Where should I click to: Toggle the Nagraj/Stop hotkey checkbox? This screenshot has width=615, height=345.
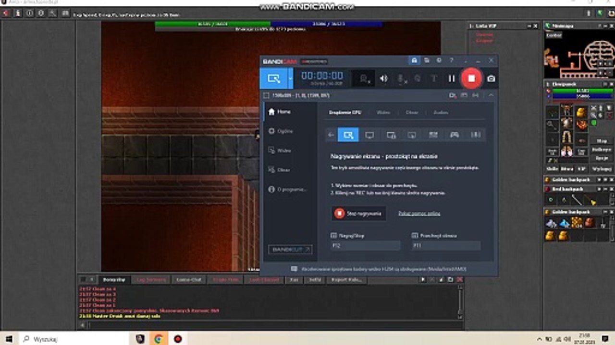(334, 236)
